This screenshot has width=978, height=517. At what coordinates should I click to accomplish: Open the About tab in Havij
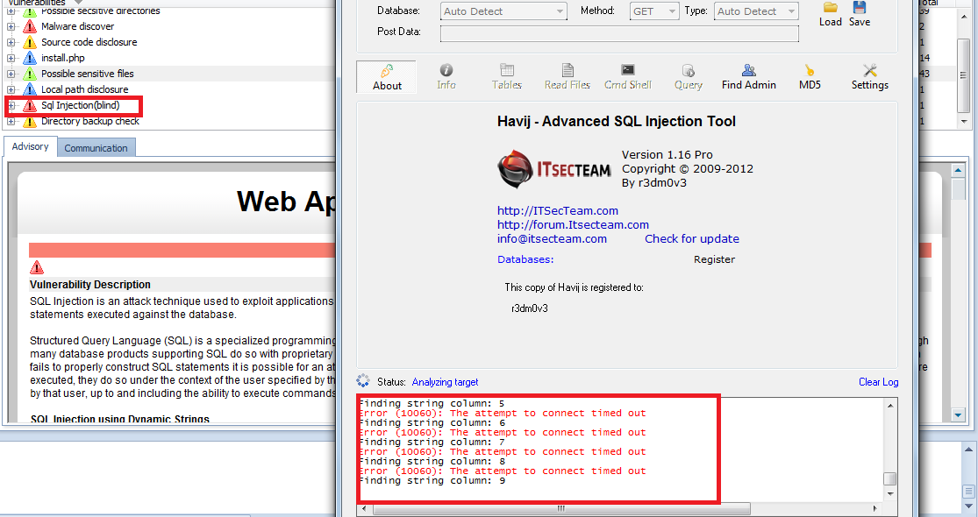coord(387,77)
